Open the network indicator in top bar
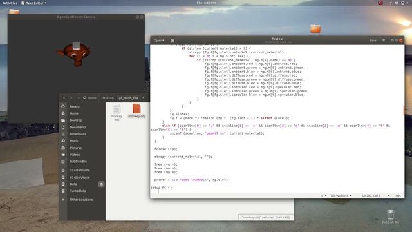The image size is (412, 232). click(x=391, y=3)
